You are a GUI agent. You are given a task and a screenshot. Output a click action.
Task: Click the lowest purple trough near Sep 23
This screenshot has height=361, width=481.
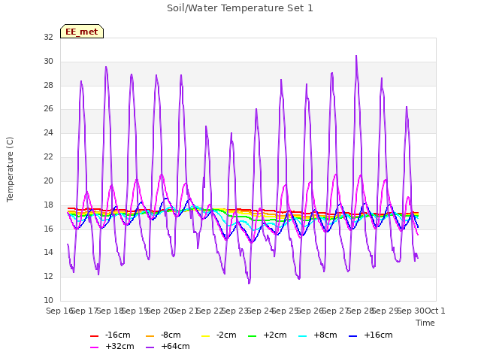(249, 283)
